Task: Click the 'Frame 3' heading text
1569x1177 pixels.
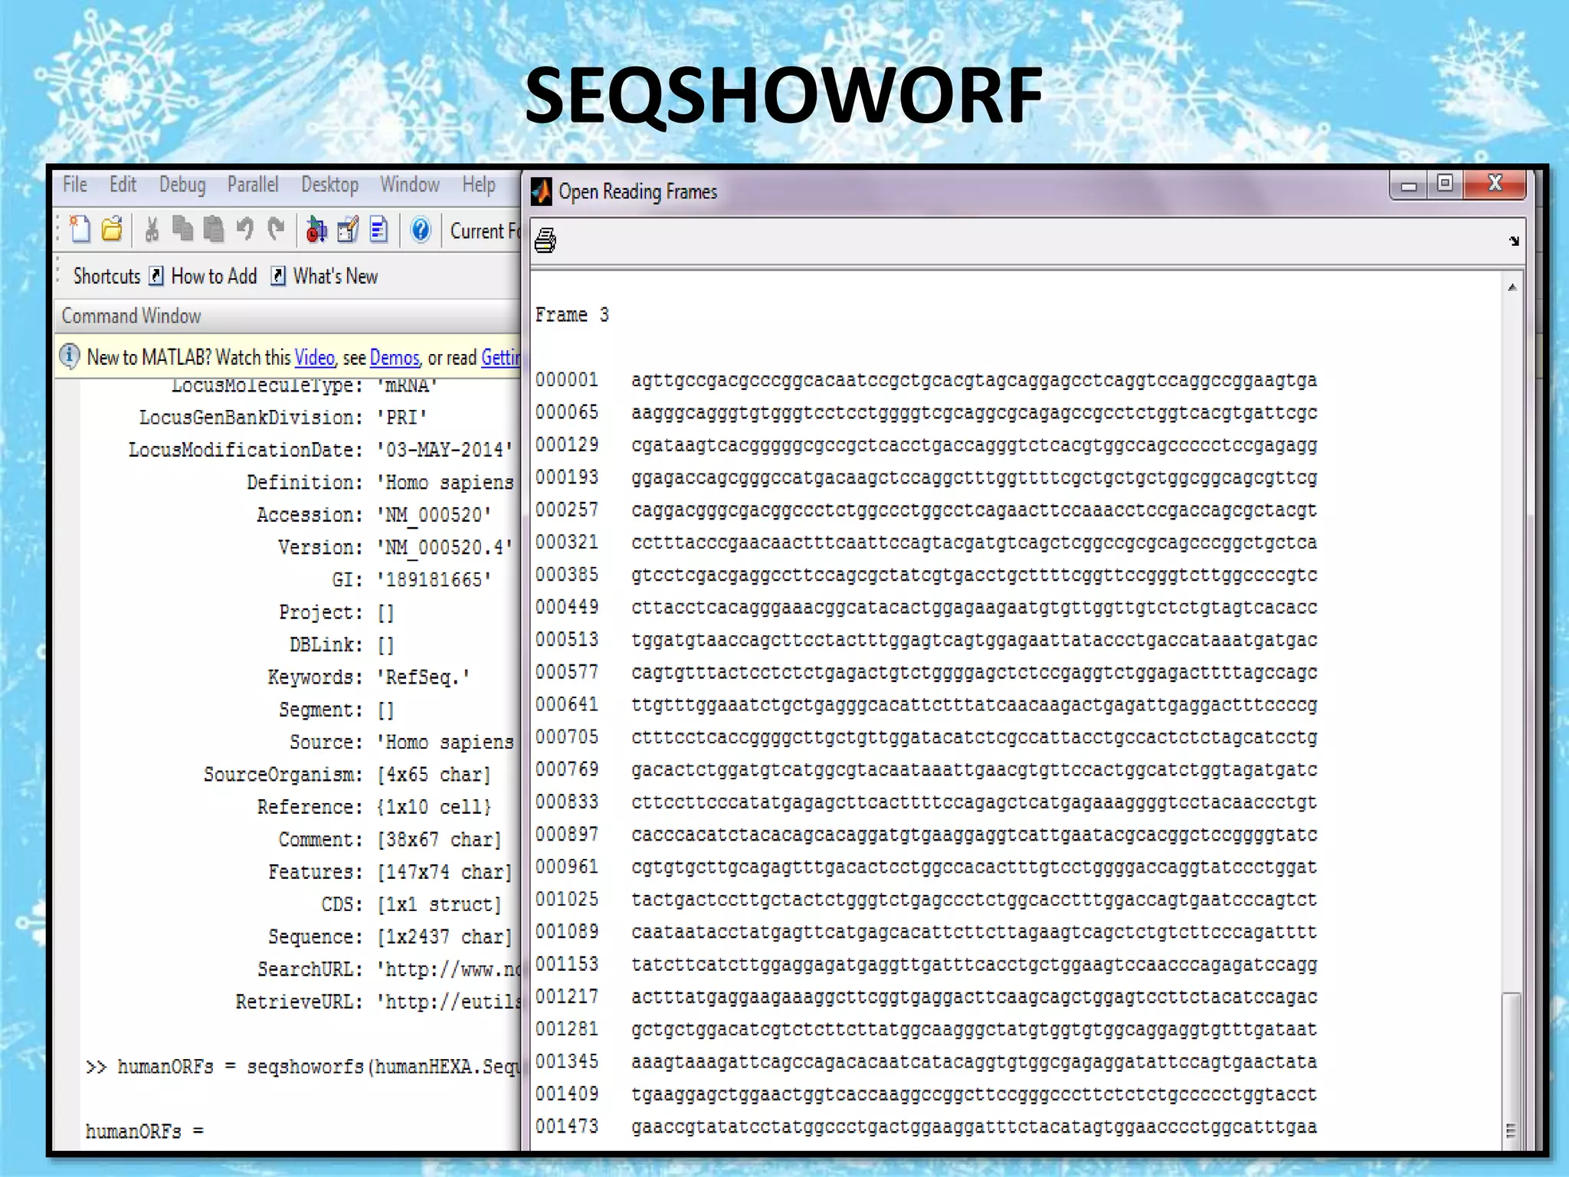Action: tap(572, 315)
